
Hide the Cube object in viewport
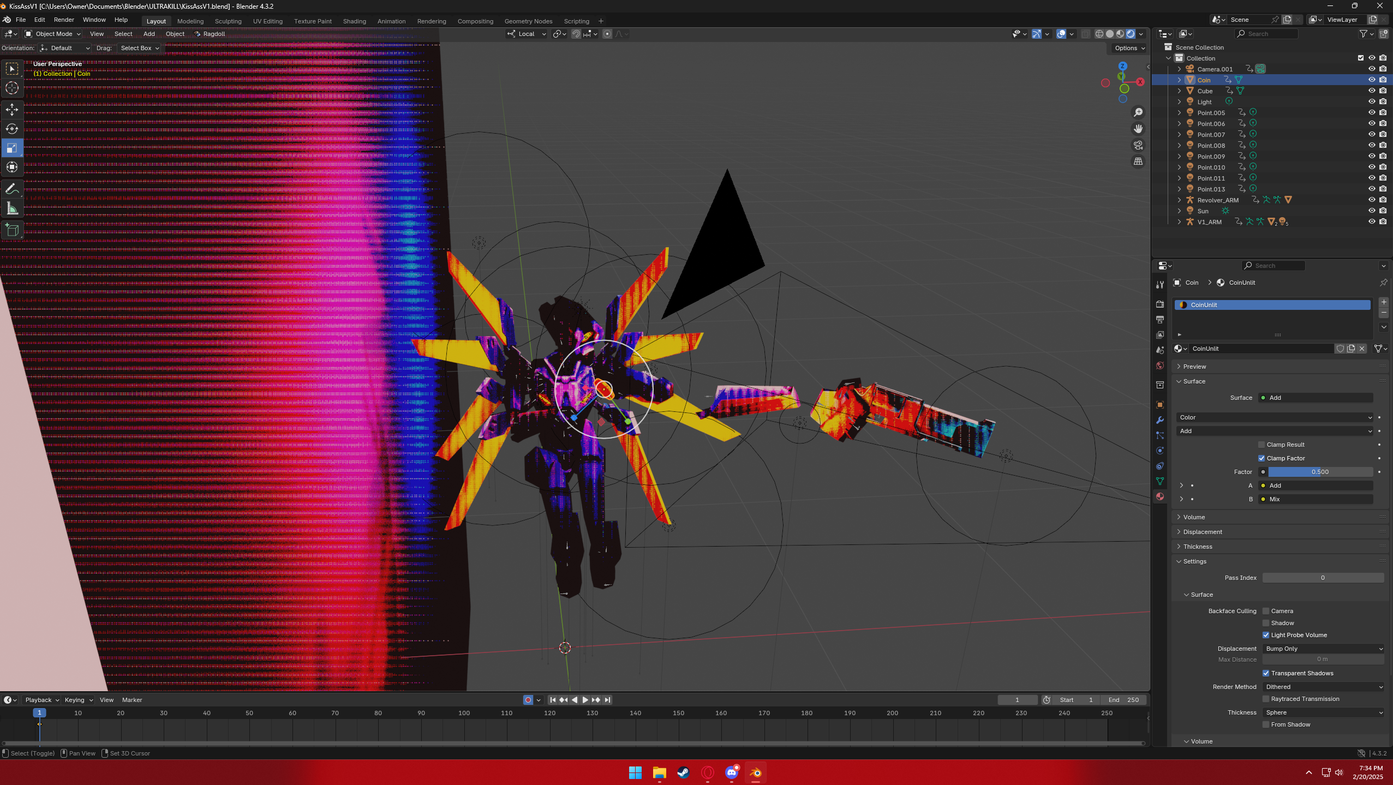click(1372, 91)
